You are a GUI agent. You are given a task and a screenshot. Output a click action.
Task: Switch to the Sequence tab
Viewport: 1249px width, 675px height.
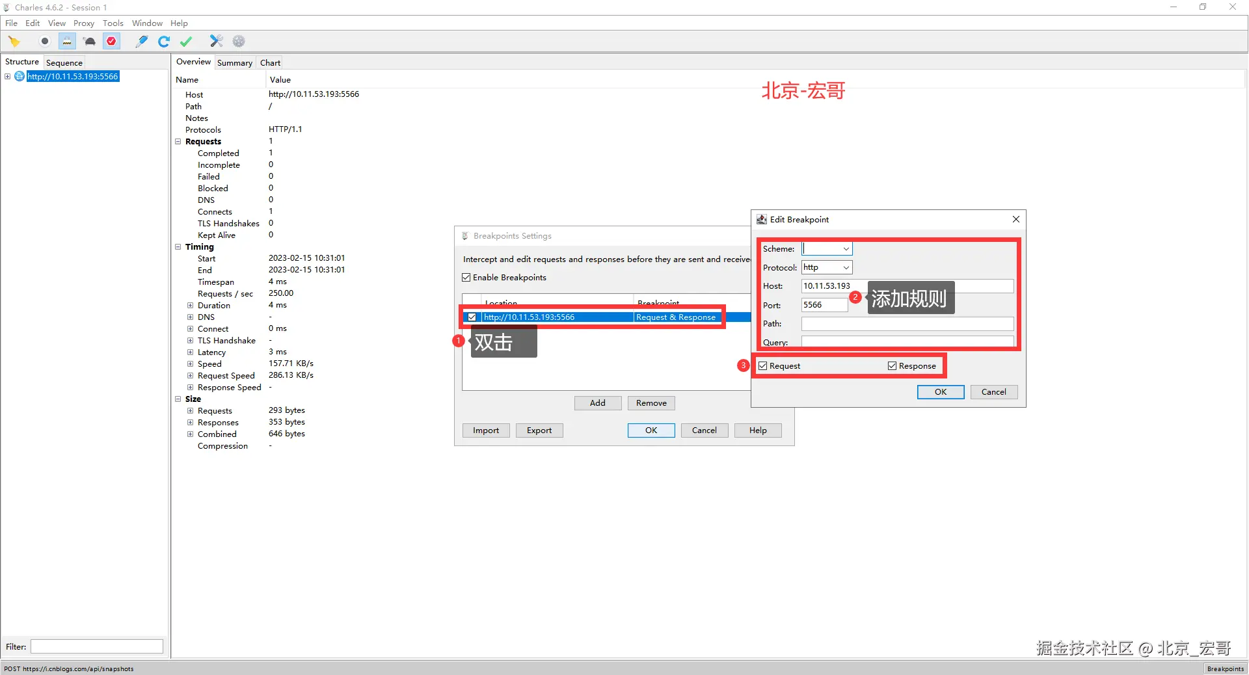pyautogui.click(x=64, y=63)
